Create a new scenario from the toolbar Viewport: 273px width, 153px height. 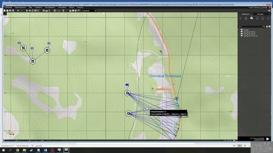[5, 11]
